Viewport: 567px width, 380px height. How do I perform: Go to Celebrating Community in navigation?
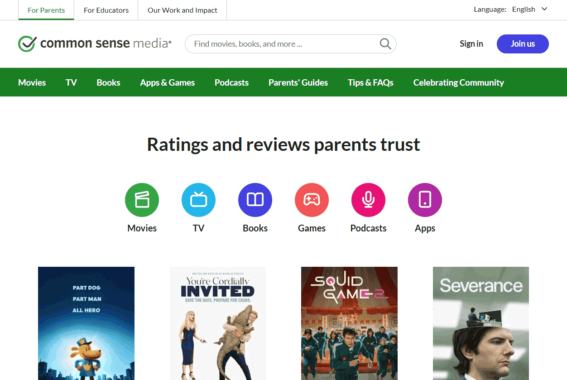click(x=458, y=82)
